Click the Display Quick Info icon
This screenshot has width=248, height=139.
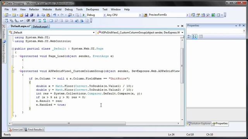16,20
